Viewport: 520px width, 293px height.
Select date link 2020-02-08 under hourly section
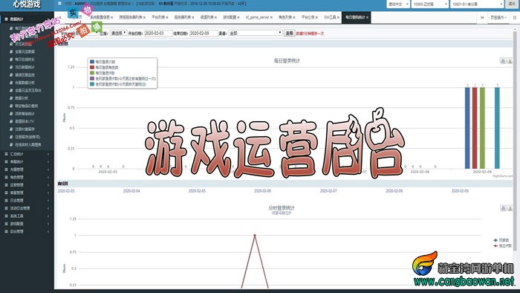click(394, 191)
